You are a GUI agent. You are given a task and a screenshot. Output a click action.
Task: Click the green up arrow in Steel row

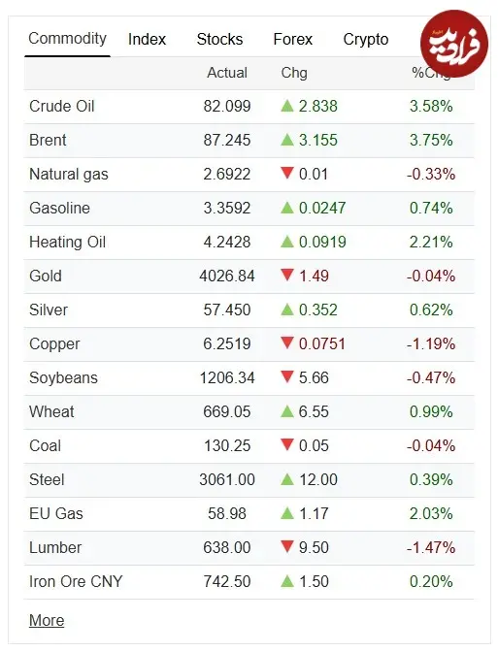tap(287, 479)
